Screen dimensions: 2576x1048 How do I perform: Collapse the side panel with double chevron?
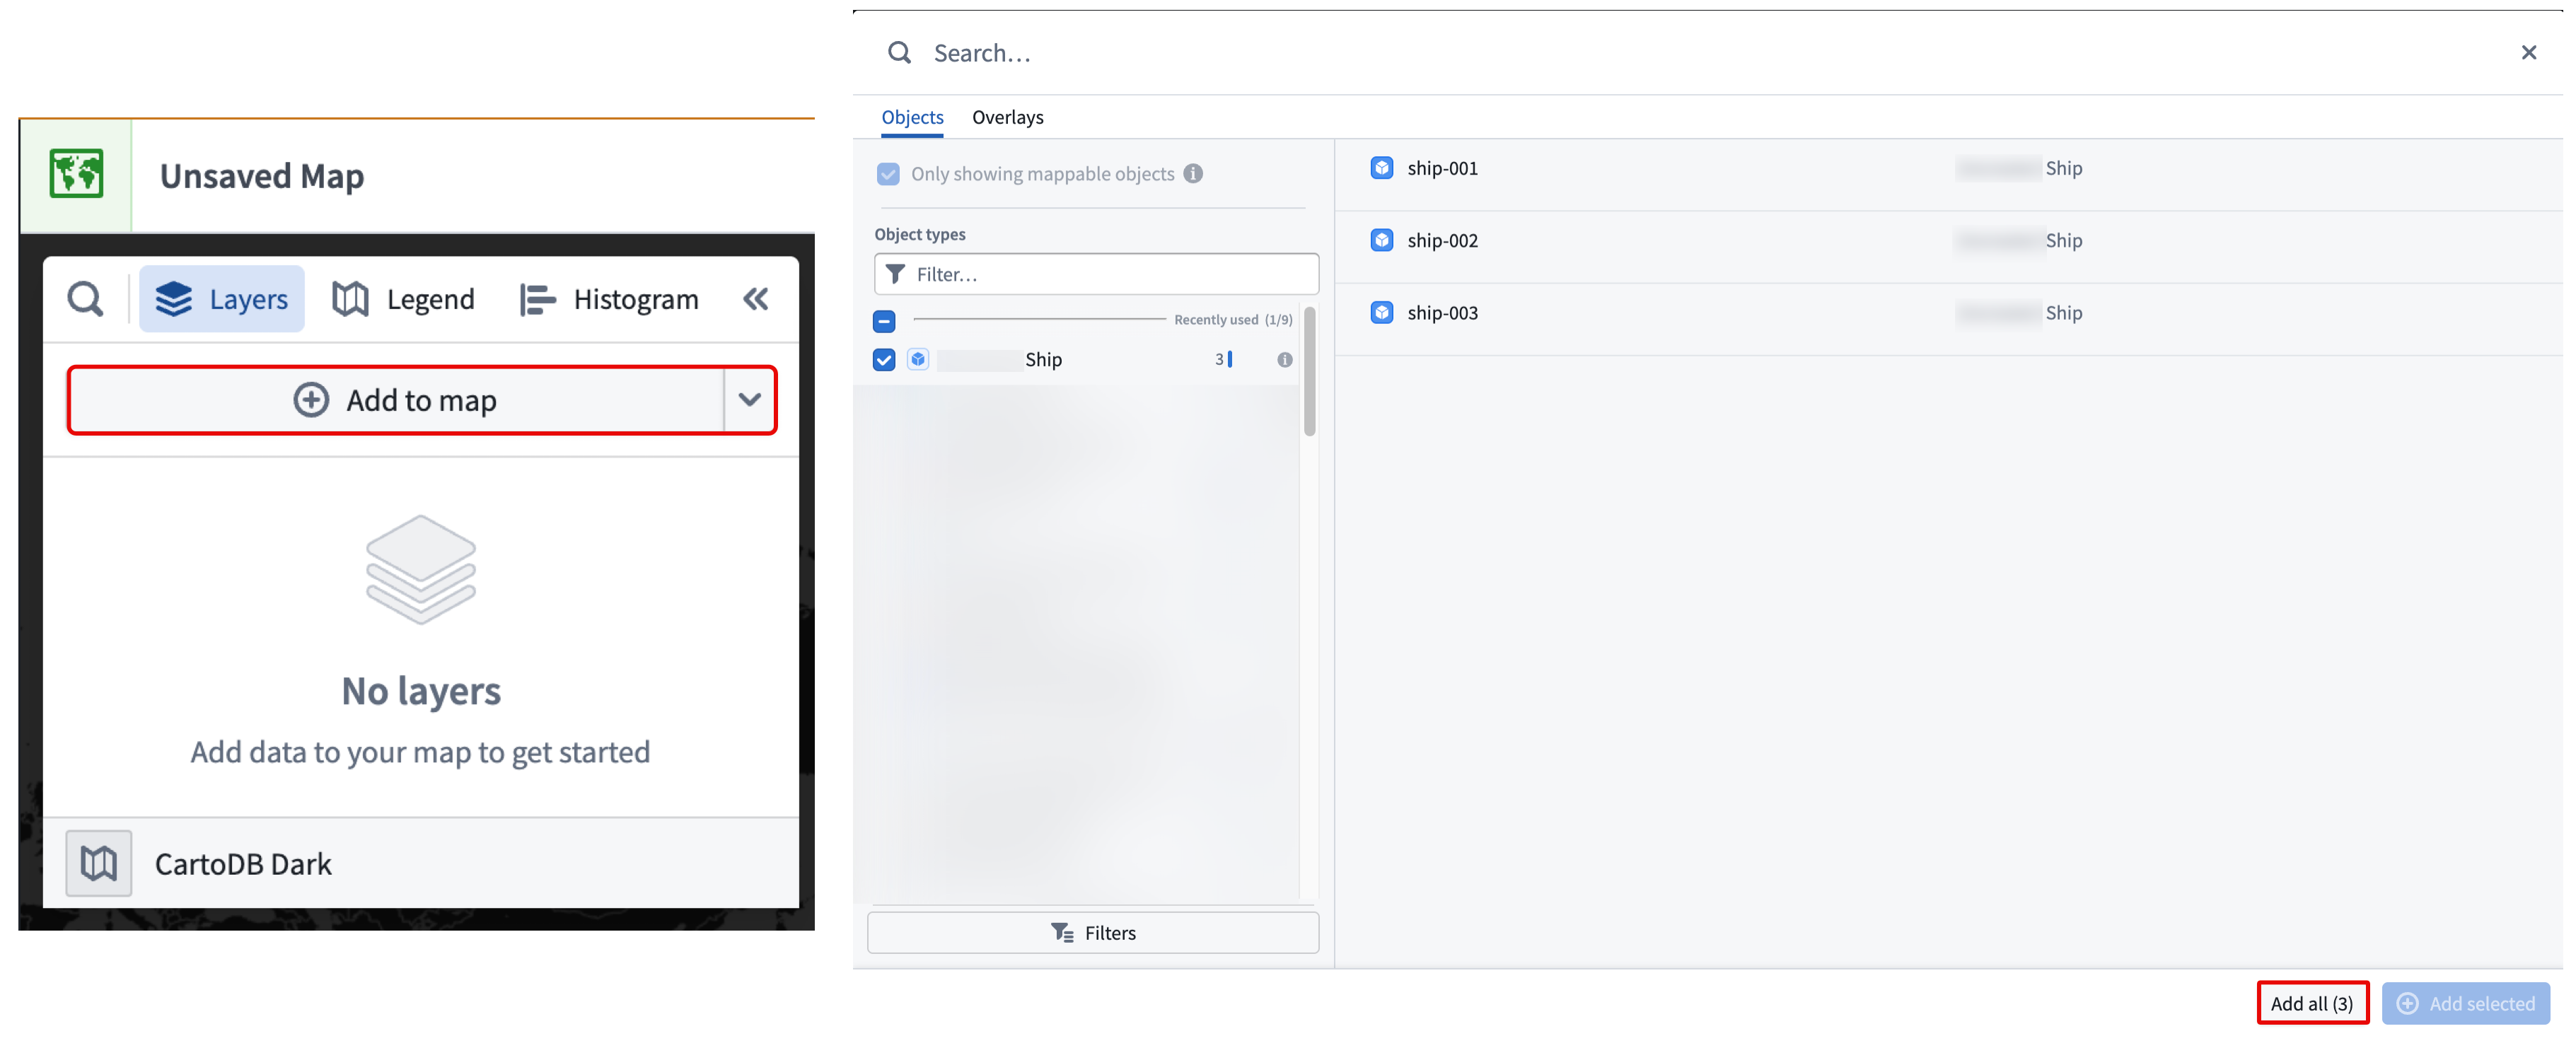[x=756, y=299]
